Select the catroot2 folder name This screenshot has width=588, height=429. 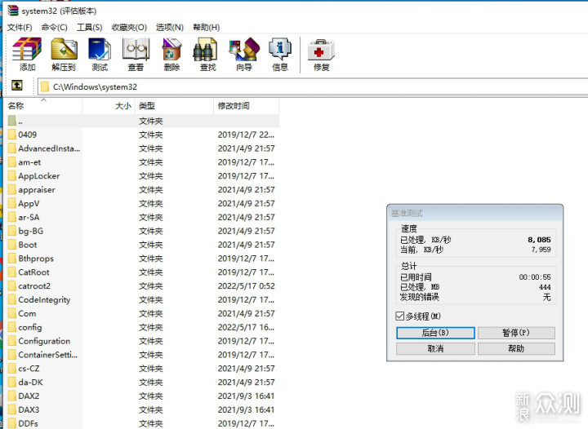pos(34,286)
